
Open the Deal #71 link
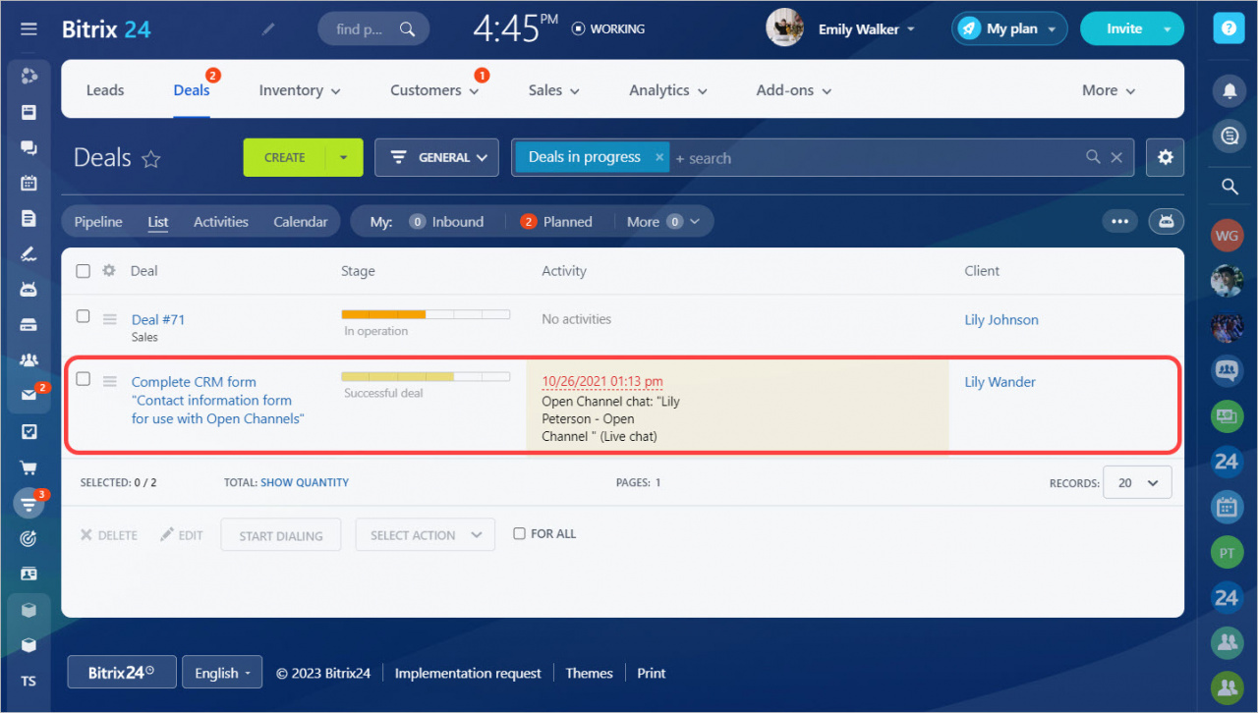click(x=158, y=319)
